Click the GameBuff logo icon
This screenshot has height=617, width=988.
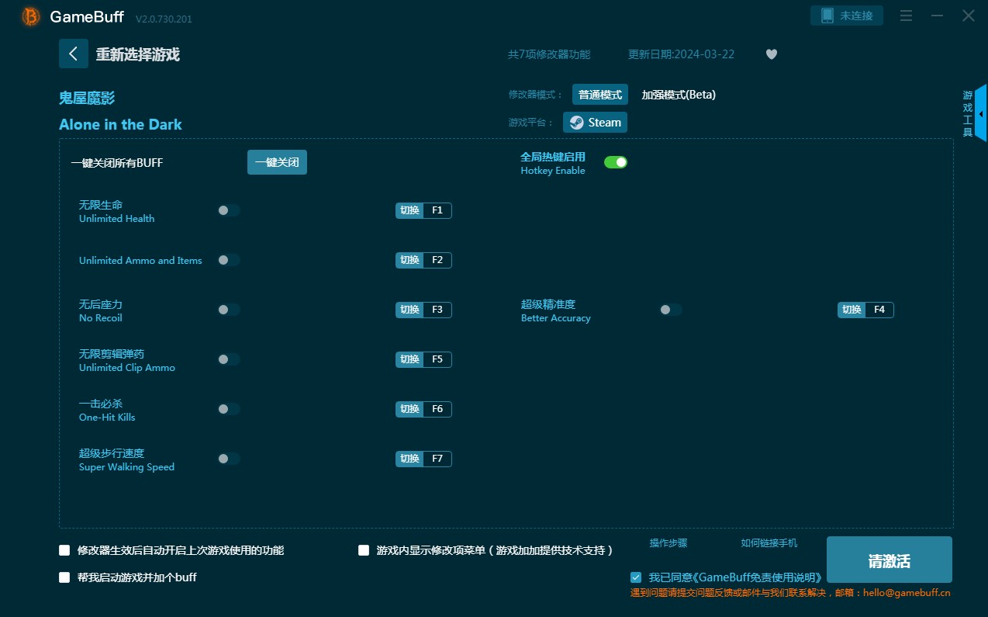click(x=31, y=16)
